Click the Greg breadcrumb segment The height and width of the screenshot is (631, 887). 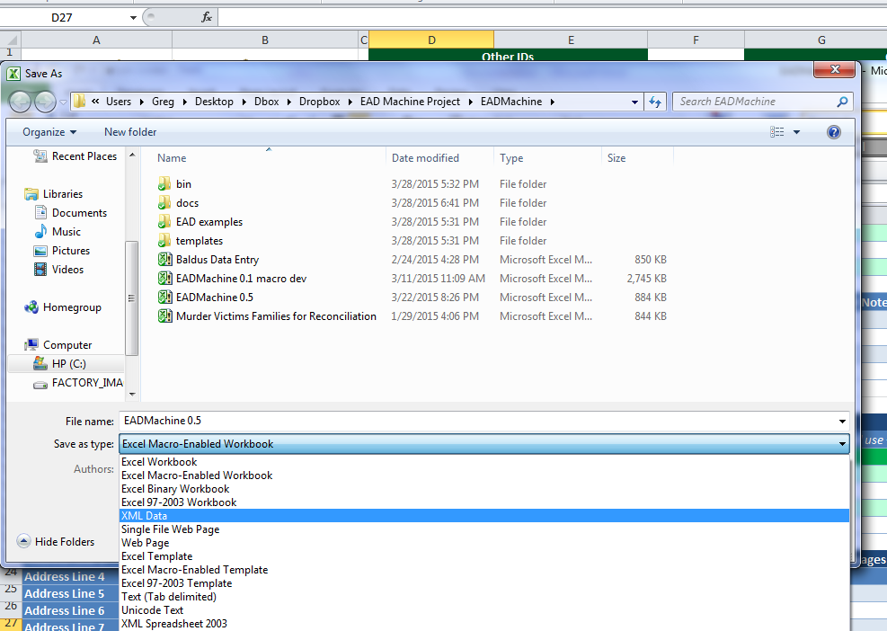click(x=163, y=102)
